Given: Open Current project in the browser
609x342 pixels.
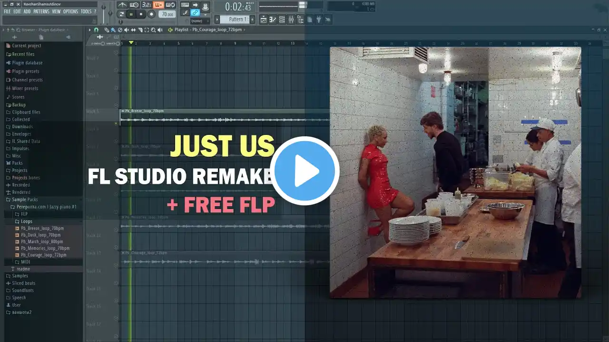Looking at the screenshot, I should click(x=27, y=46).
